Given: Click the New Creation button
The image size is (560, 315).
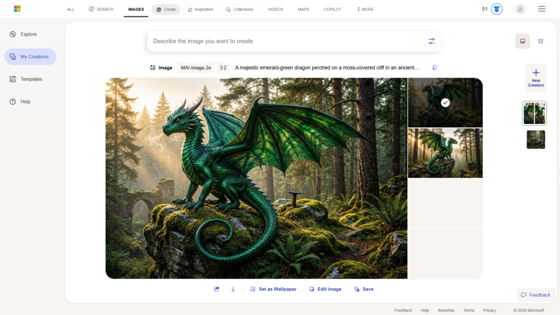Looking at the screenshot, I should tap(536, 78).
